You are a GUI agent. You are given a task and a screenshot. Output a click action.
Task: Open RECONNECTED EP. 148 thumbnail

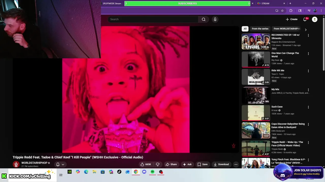(256, 41)
